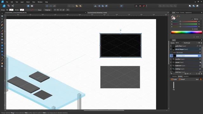Select the Pen tool
Image resolution: width=203 pixels, height=114 pixels.
(x=2, y=25)
